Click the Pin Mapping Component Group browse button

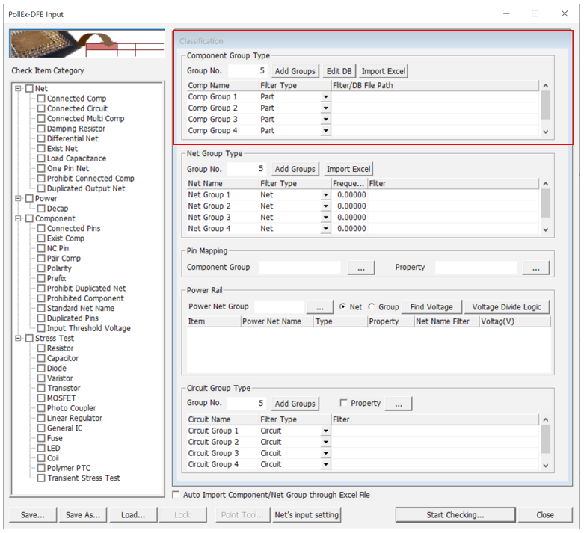pos(360,268)
